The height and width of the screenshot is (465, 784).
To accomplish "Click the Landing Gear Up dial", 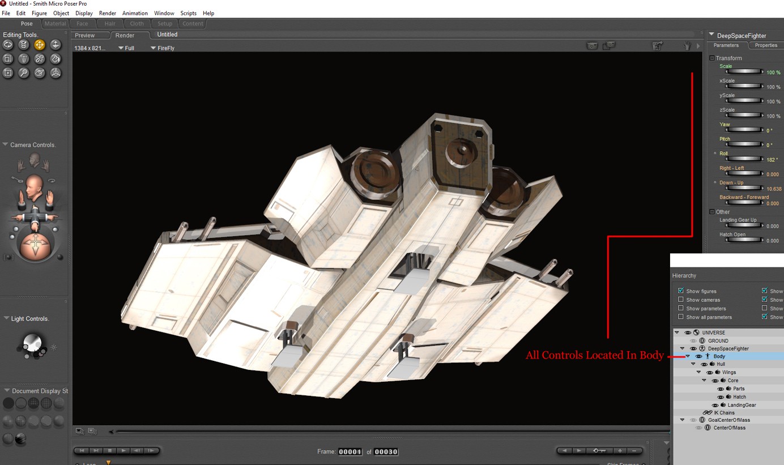I will pos(744,225).
